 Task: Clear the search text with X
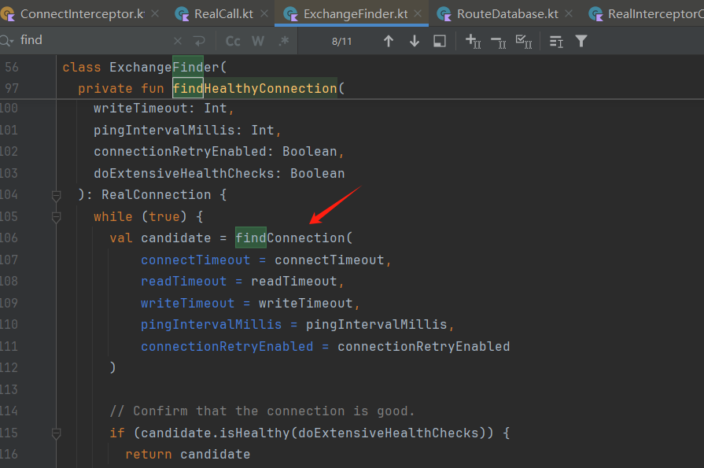[x=178, y=42]
